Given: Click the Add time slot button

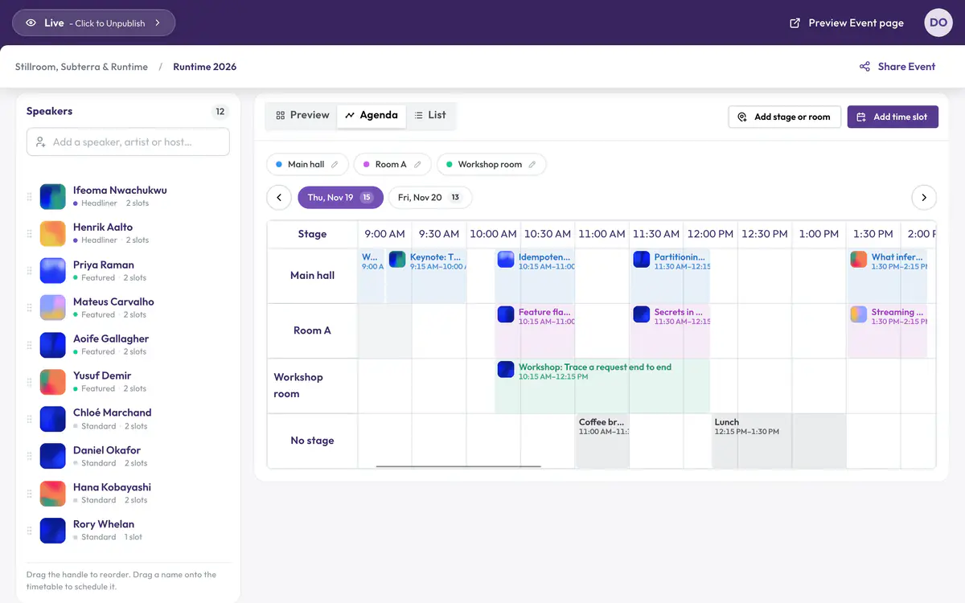Looking at the screenshot, I should coord(893,117).
